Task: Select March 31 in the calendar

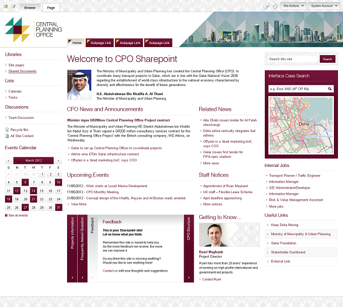Action: (x=59, y=207)
